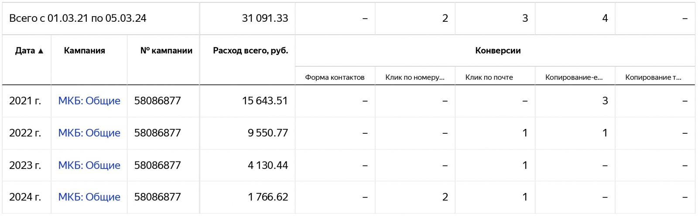Click the truncated Клик по номеру… subheader
Image resolution: width=698 pixels, height=216 pixels.
coord(415,77)
